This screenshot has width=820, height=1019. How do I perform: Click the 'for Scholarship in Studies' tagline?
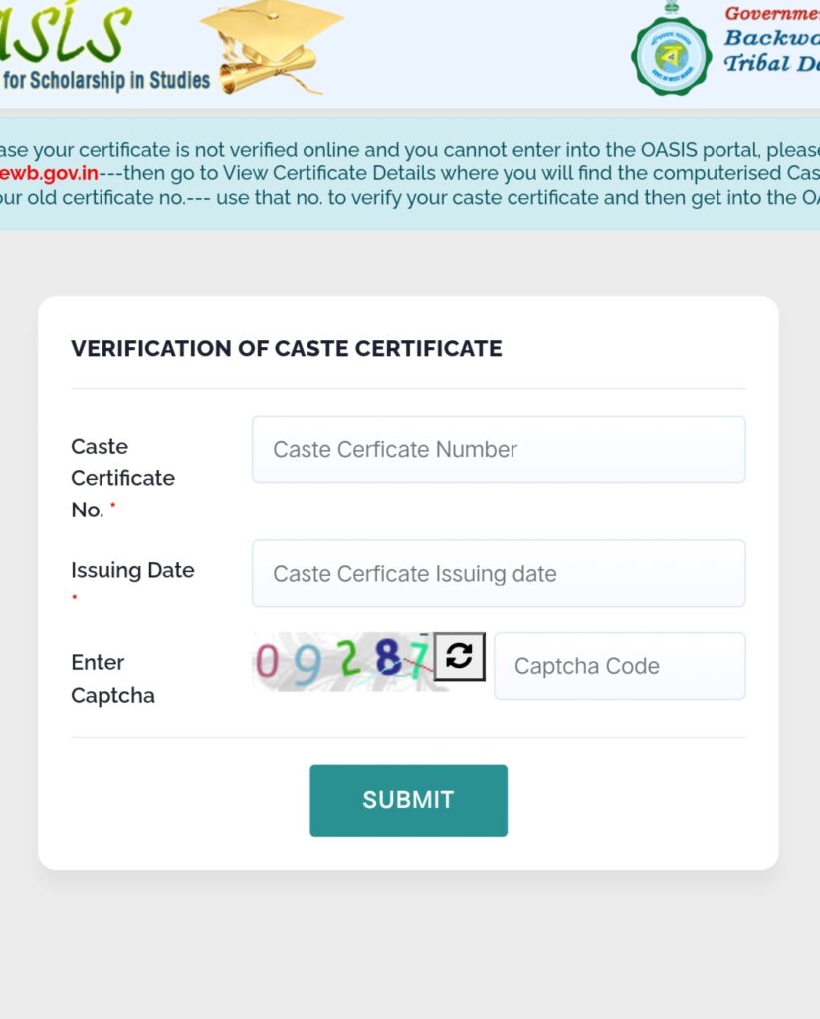tap(105, 80)
